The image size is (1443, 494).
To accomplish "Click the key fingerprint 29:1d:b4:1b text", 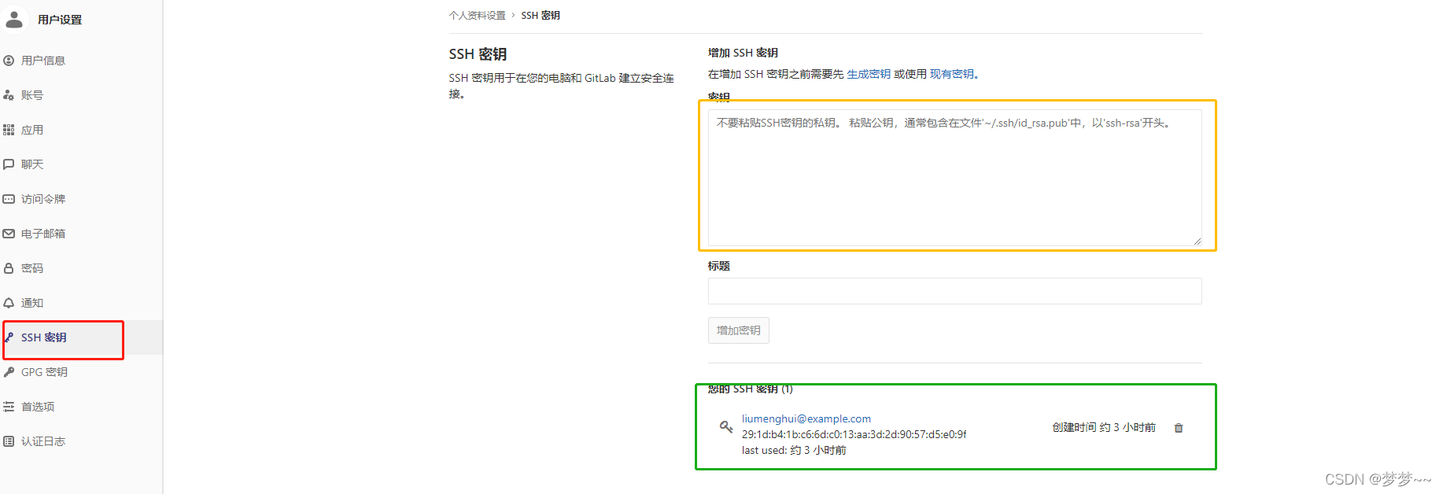I will click(854, 434).
